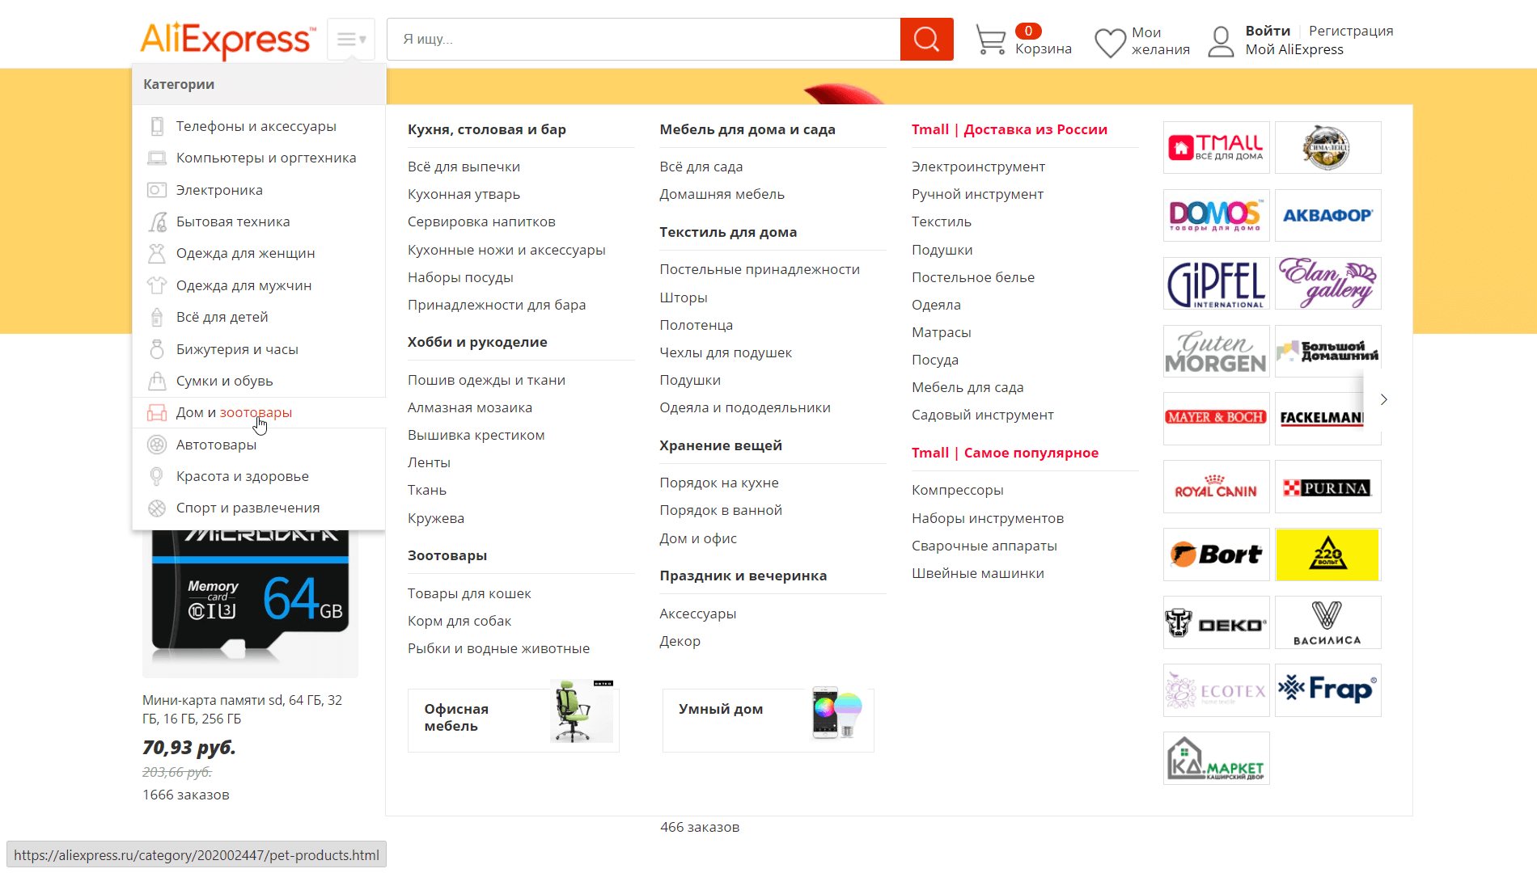Open the Purina brand logo
Image resolution: width=1537 pixels, height=873 pixels.
pos(1327,487)
